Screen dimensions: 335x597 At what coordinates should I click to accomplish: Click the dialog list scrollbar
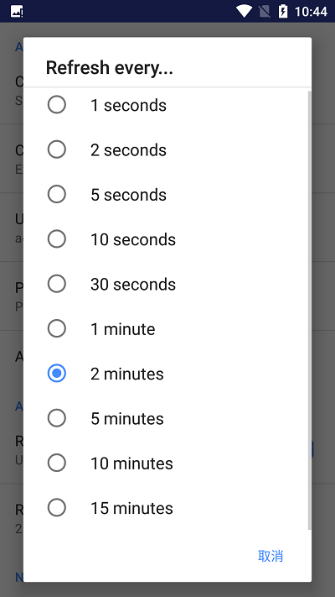(x=309, y=310)
